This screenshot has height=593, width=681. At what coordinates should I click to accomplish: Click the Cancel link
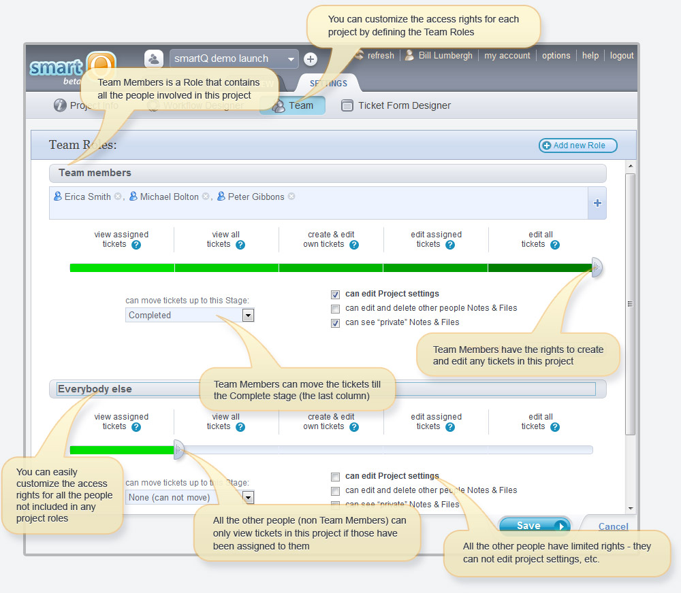(613, 526)
